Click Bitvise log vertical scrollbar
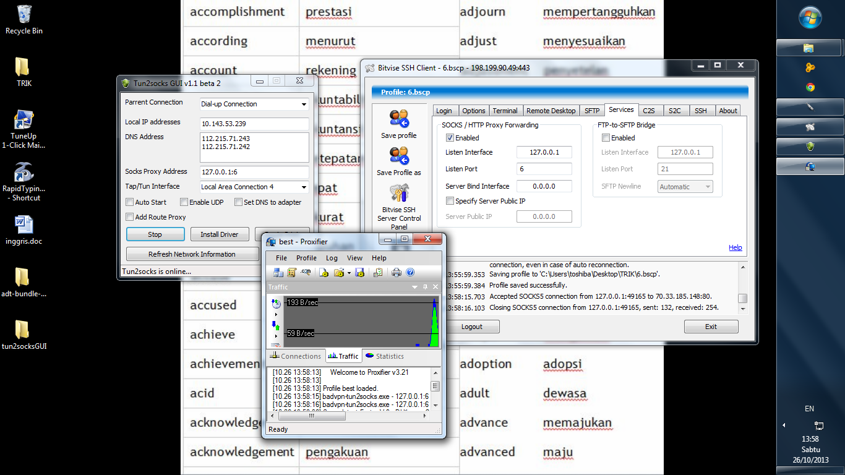This screenshot has width=845, height=475. 742,288
